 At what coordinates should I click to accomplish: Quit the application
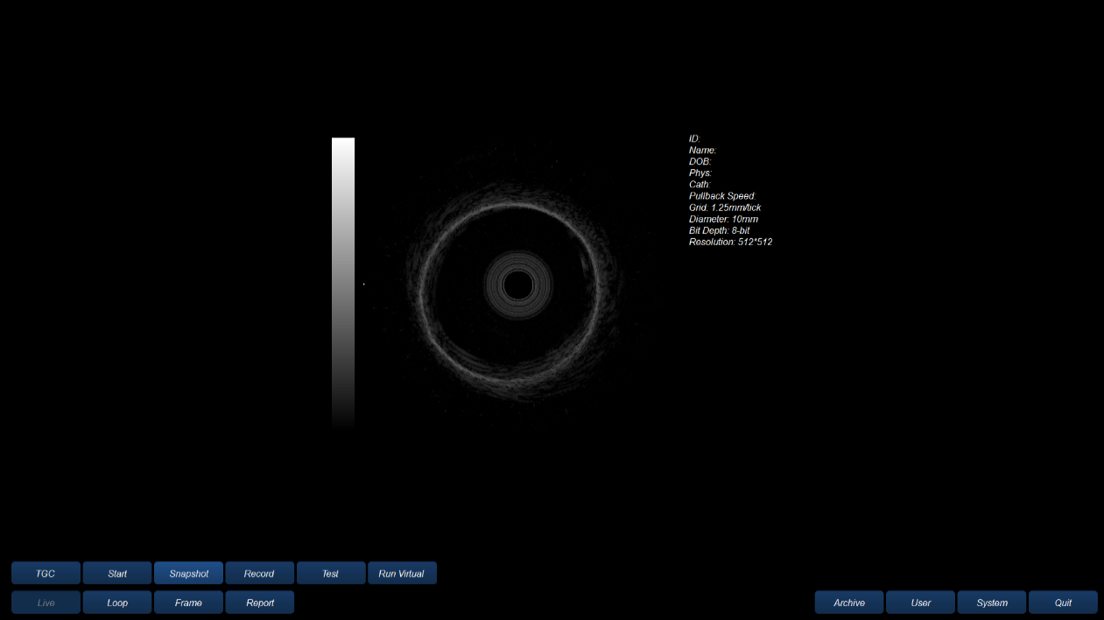point(1063,602)
